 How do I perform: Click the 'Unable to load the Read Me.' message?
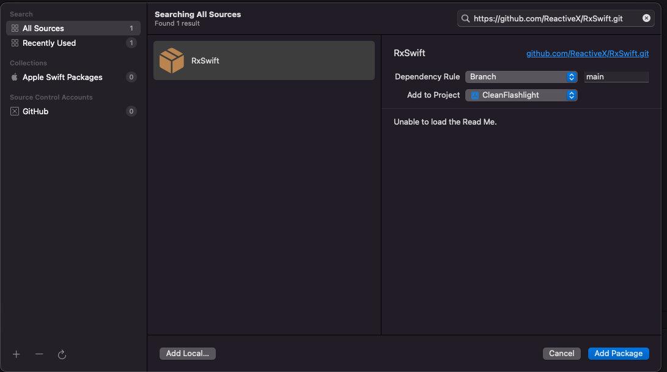click(x=445, y=122)
